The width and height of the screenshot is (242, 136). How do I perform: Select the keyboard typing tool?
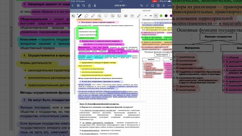[x=126, y=16]
